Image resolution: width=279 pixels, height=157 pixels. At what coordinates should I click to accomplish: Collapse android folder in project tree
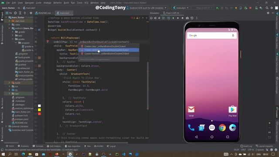[10, 28]
